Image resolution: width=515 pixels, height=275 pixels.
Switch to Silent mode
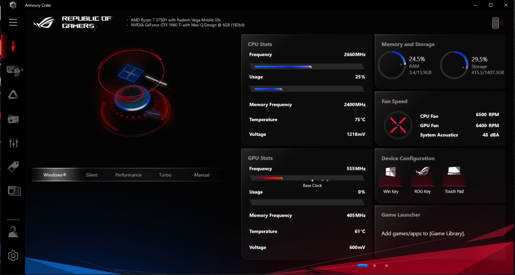92,175
